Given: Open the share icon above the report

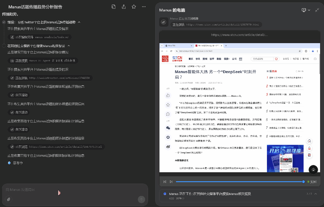Looking at the screenshot, I should click(123, 7).
